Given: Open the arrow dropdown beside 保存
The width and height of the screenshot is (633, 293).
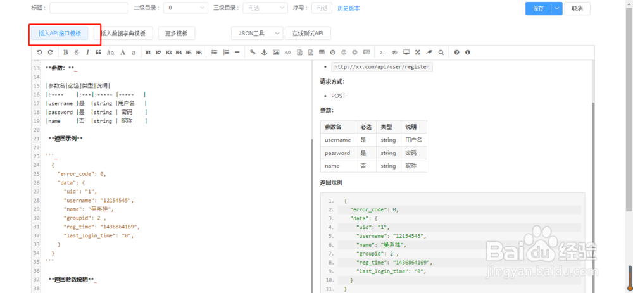Looking at the screenshot, I should pos(556,8).
